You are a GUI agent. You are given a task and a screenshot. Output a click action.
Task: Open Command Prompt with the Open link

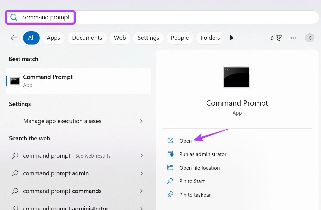pos(185,141)
